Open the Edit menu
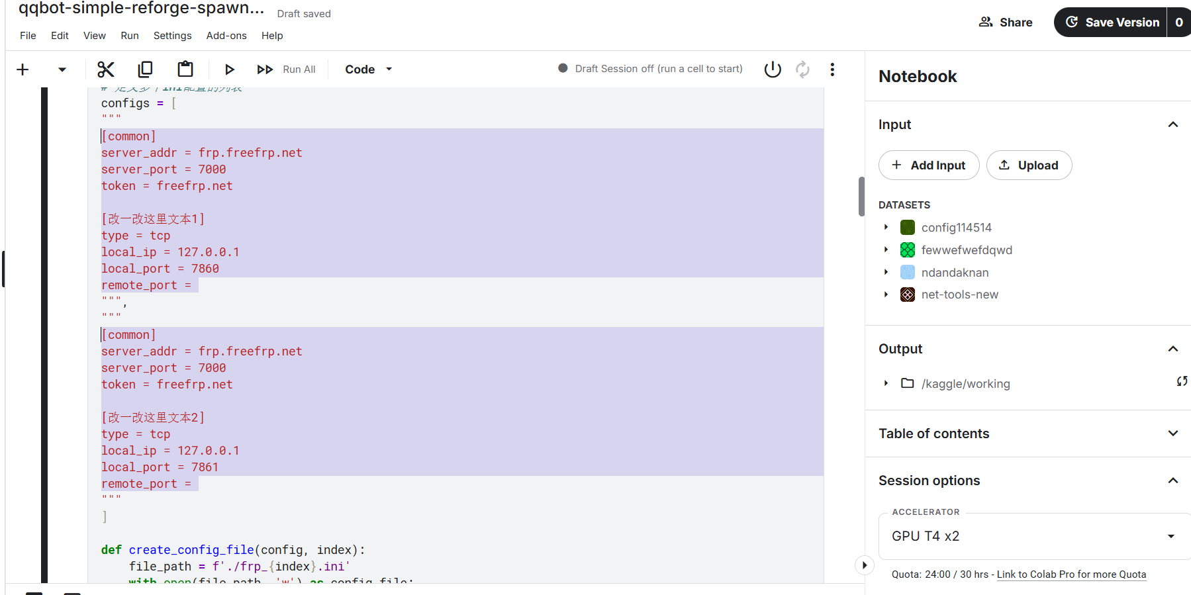Image resolution: width=1191 pixels, height=595 pixels. [x=60, y=36]
